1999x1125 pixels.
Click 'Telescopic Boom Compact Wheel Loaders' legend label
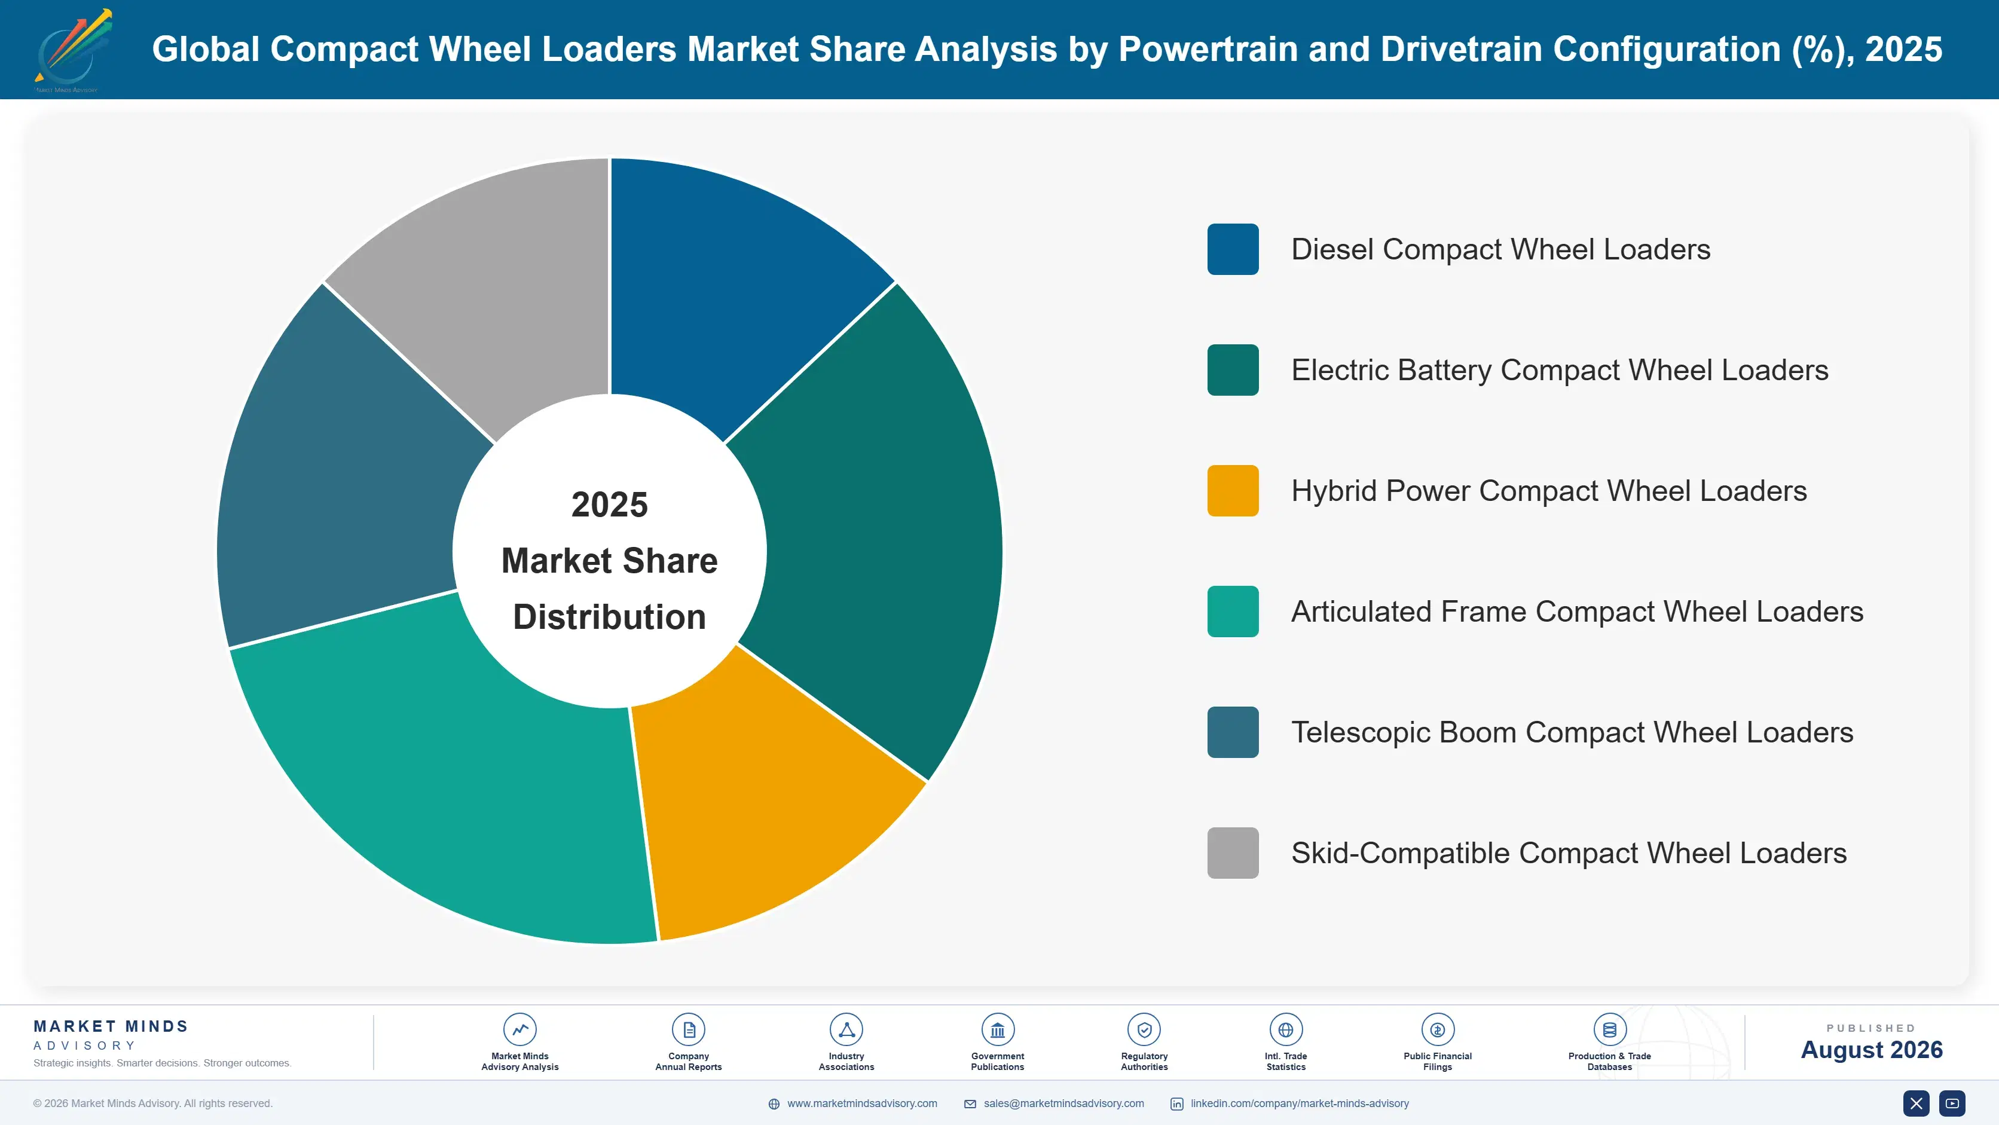click(1572, 732)
